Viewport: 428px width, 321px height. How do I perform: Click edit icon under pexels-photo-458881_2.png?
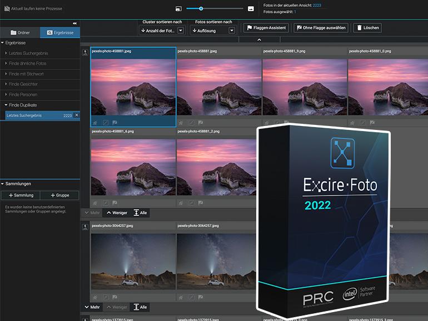click(191, 203)
